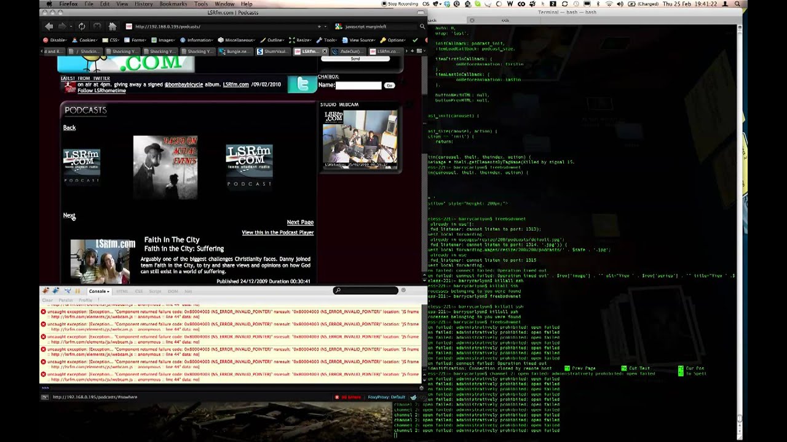The width and height of the screenshot is (787, 442).
Task: Go back with the Firefox back arrow
Action: pos(49,26)
